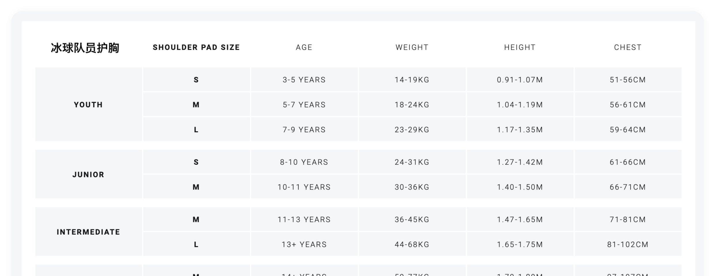Viewport: 715px width, 276px height.
Task: Click the 冰球队员护胸 table title
Action: 85,48
